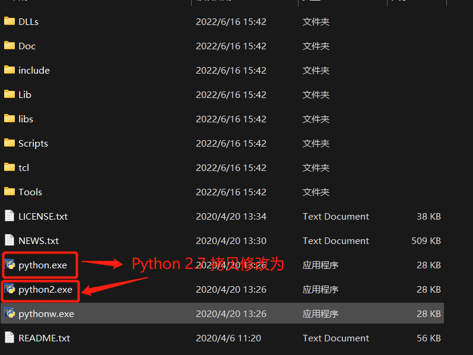Click the pythonw.exe Python icon

click(9, 313)
